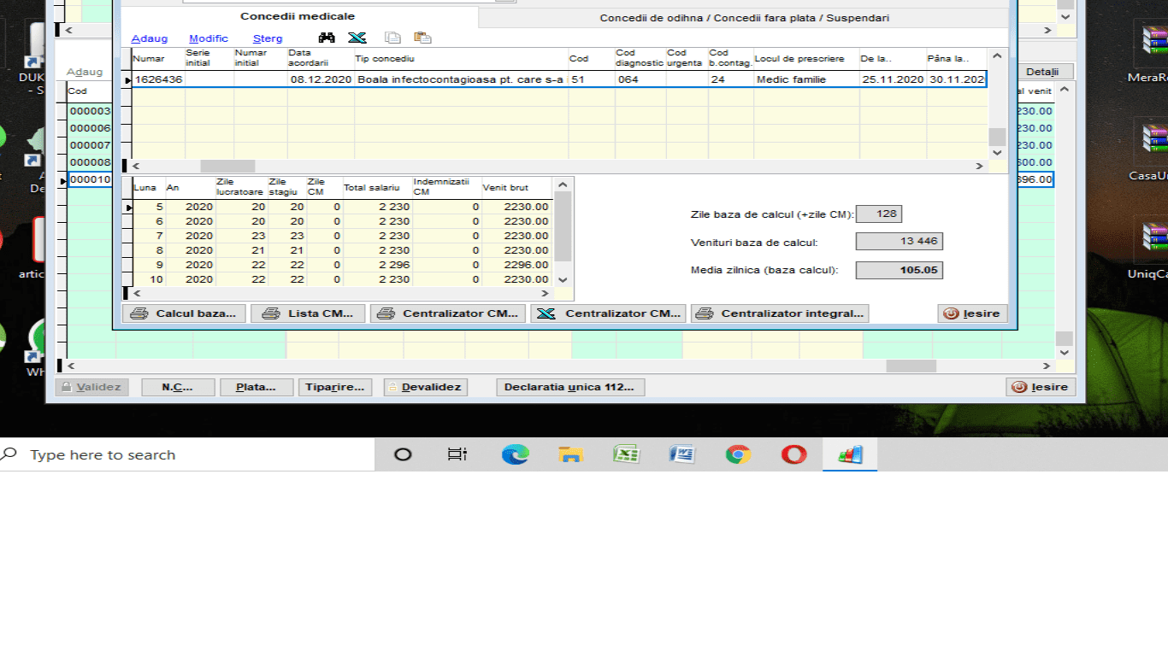Click the Venit brut column header
The height and width of the screenshot is (656, 1168).
point(516,187)
